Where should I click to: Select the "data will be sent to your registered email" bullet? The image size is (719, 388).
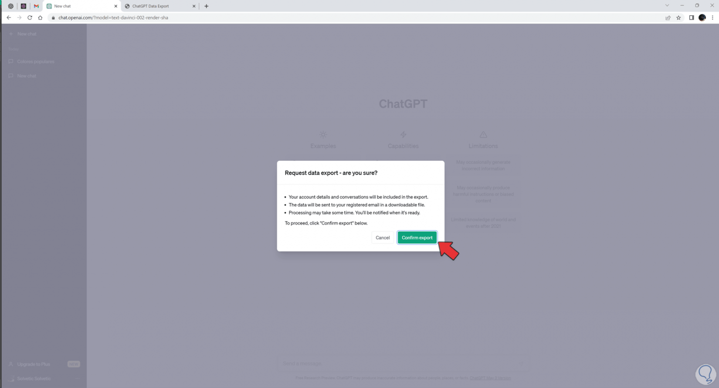356,205
